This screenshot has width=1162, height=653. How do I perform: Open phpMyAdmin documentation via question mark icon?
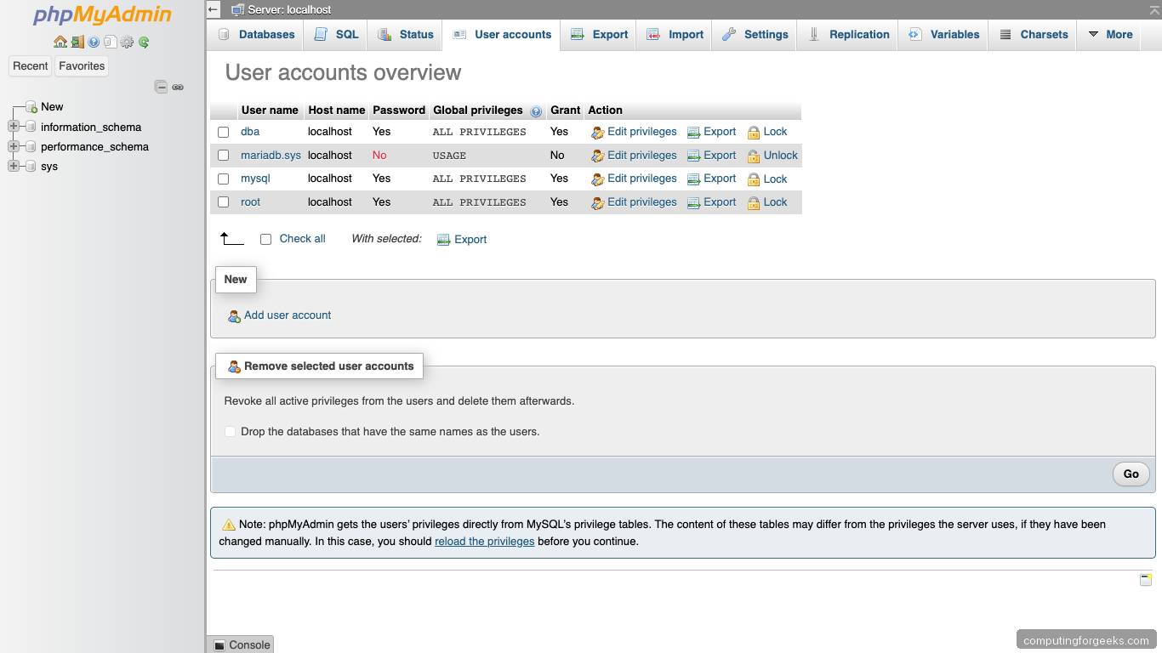point(94,41)
